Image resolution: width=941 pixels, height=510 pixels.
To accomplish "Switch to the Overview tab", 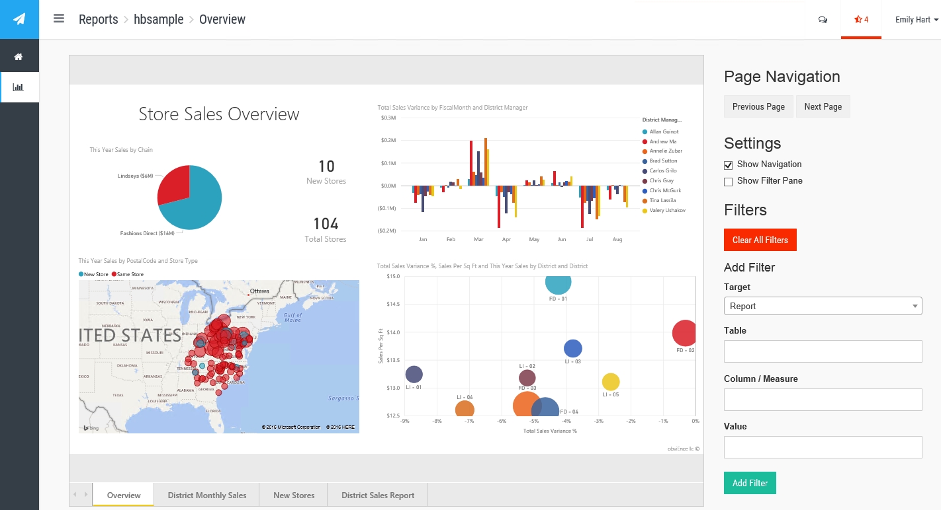I will point(124,495).
